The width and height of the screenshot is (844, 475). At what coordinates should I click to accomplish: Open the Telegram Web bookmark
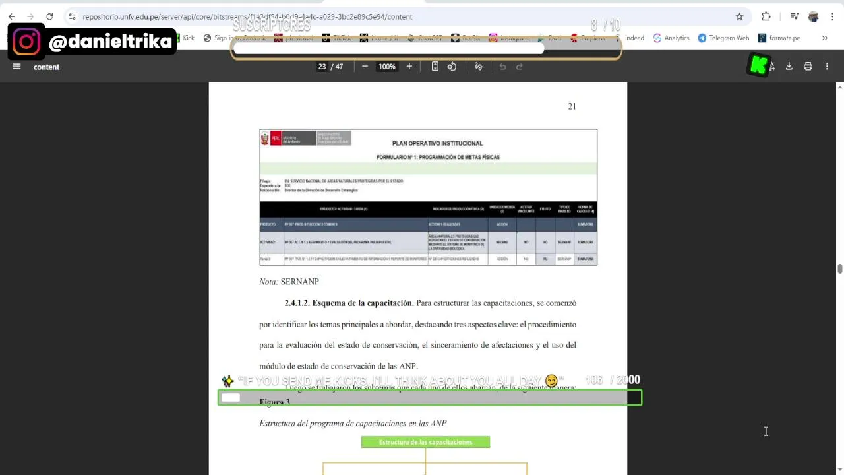(x=723, y=38)
